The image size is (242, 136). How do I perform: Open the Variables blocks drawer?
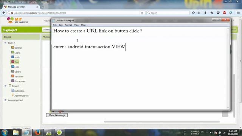point(17,76)
